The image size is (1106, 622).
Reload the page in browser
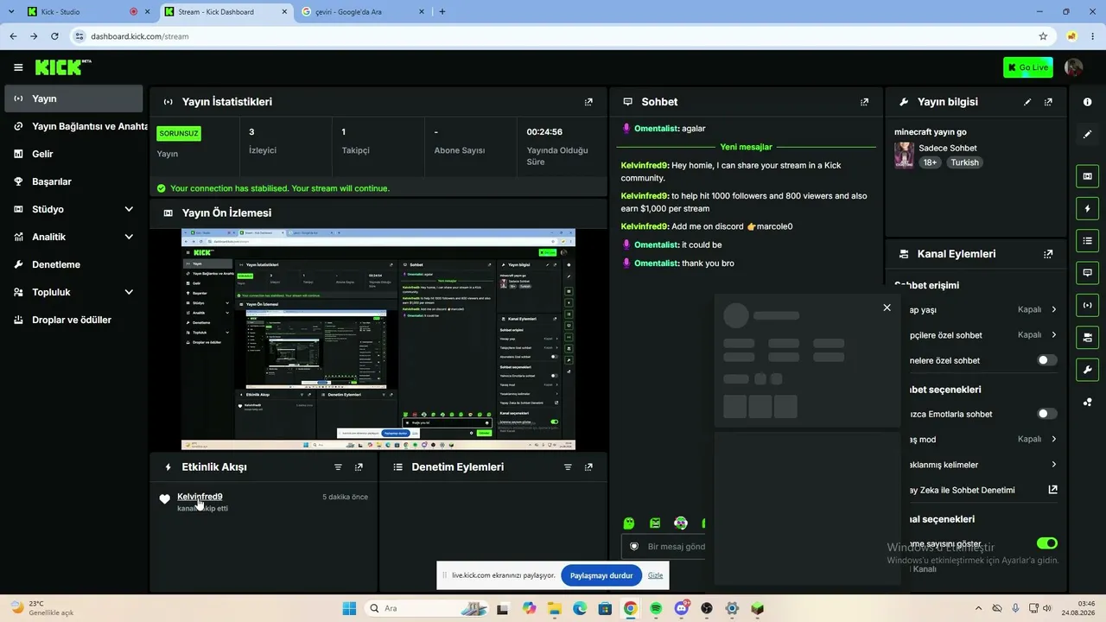(x=54, y=36)
